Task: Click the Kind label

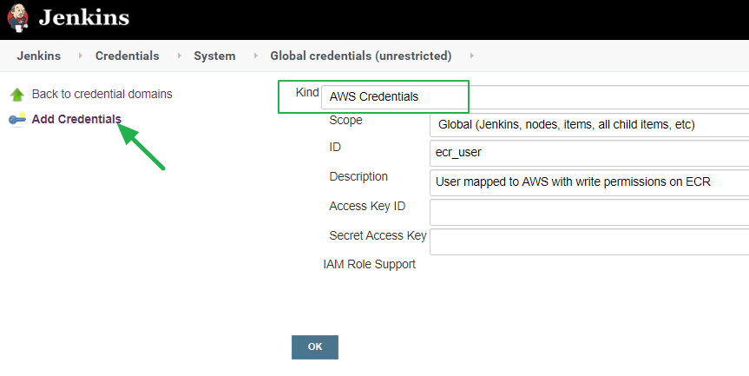Action: click(x=307, y=92)
